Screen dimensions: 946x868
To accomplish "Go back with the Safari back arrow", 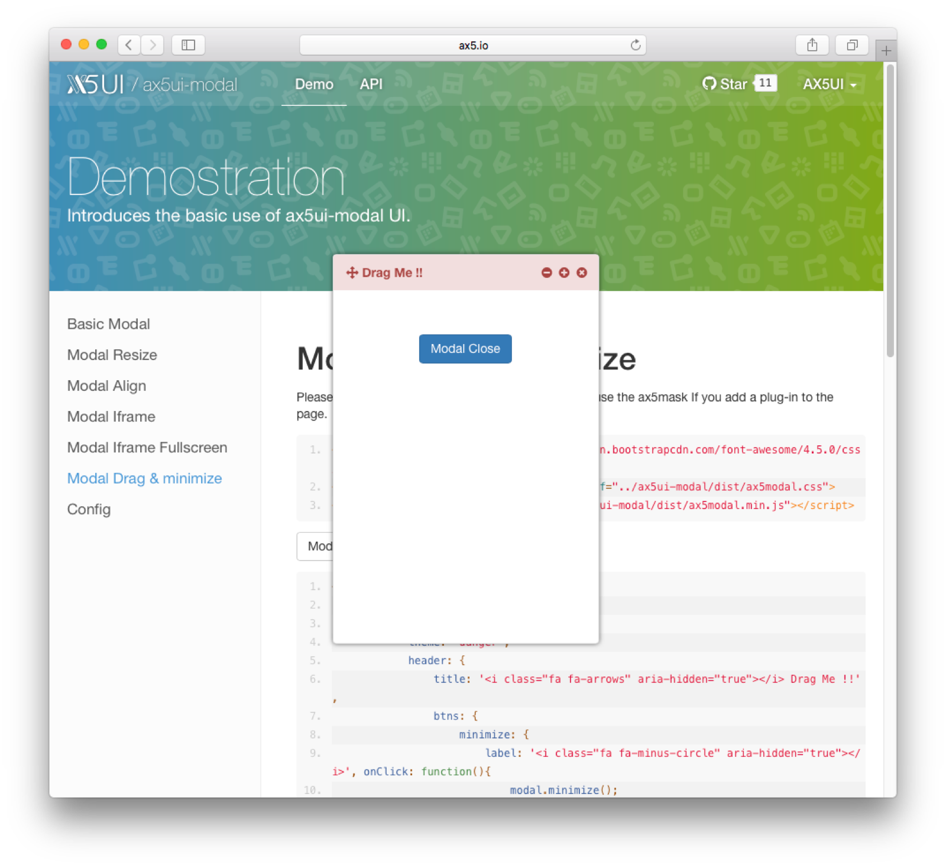I will 129,45.
